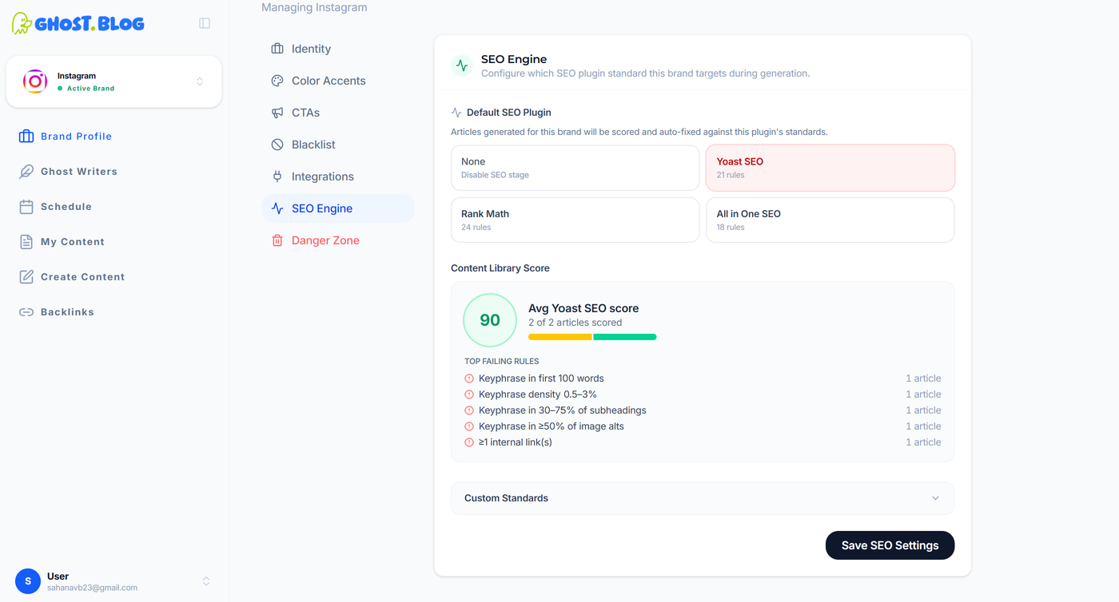Select None to disable SEO stage
Image resolution: width=1119 pixels, height=602 pixels.
pos(575,168)
